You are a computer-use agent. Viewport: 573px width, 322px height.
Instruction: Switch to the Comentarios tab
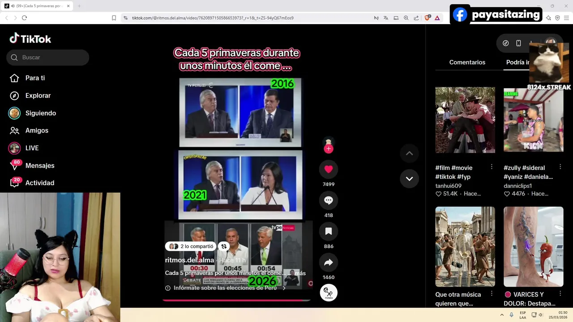click(467, 62)
